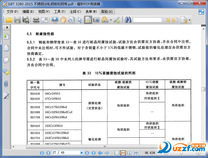
Task: Switch to facing pages layout
Action: click(130, 153)
